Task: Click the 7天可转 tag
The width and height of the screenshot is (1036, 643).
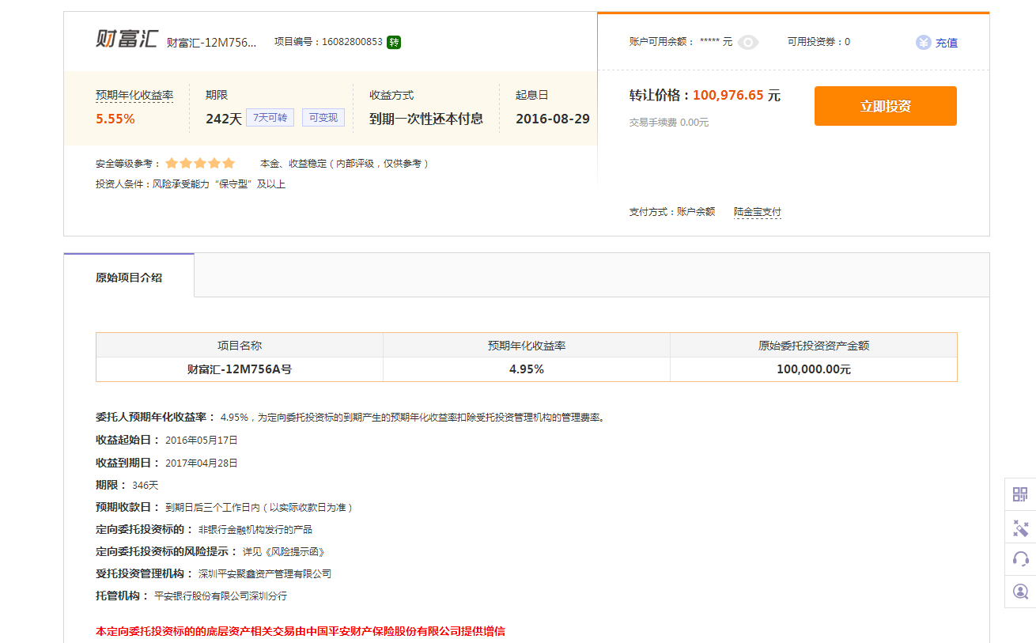Action: click(x=270, y=118)
